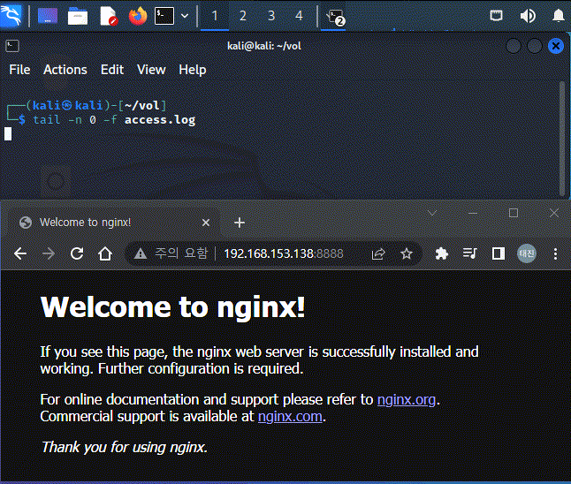Select the 'Welcome to nginx!' browser tab
The height and width of the screenshot is (484, 571).
[113, 223]
